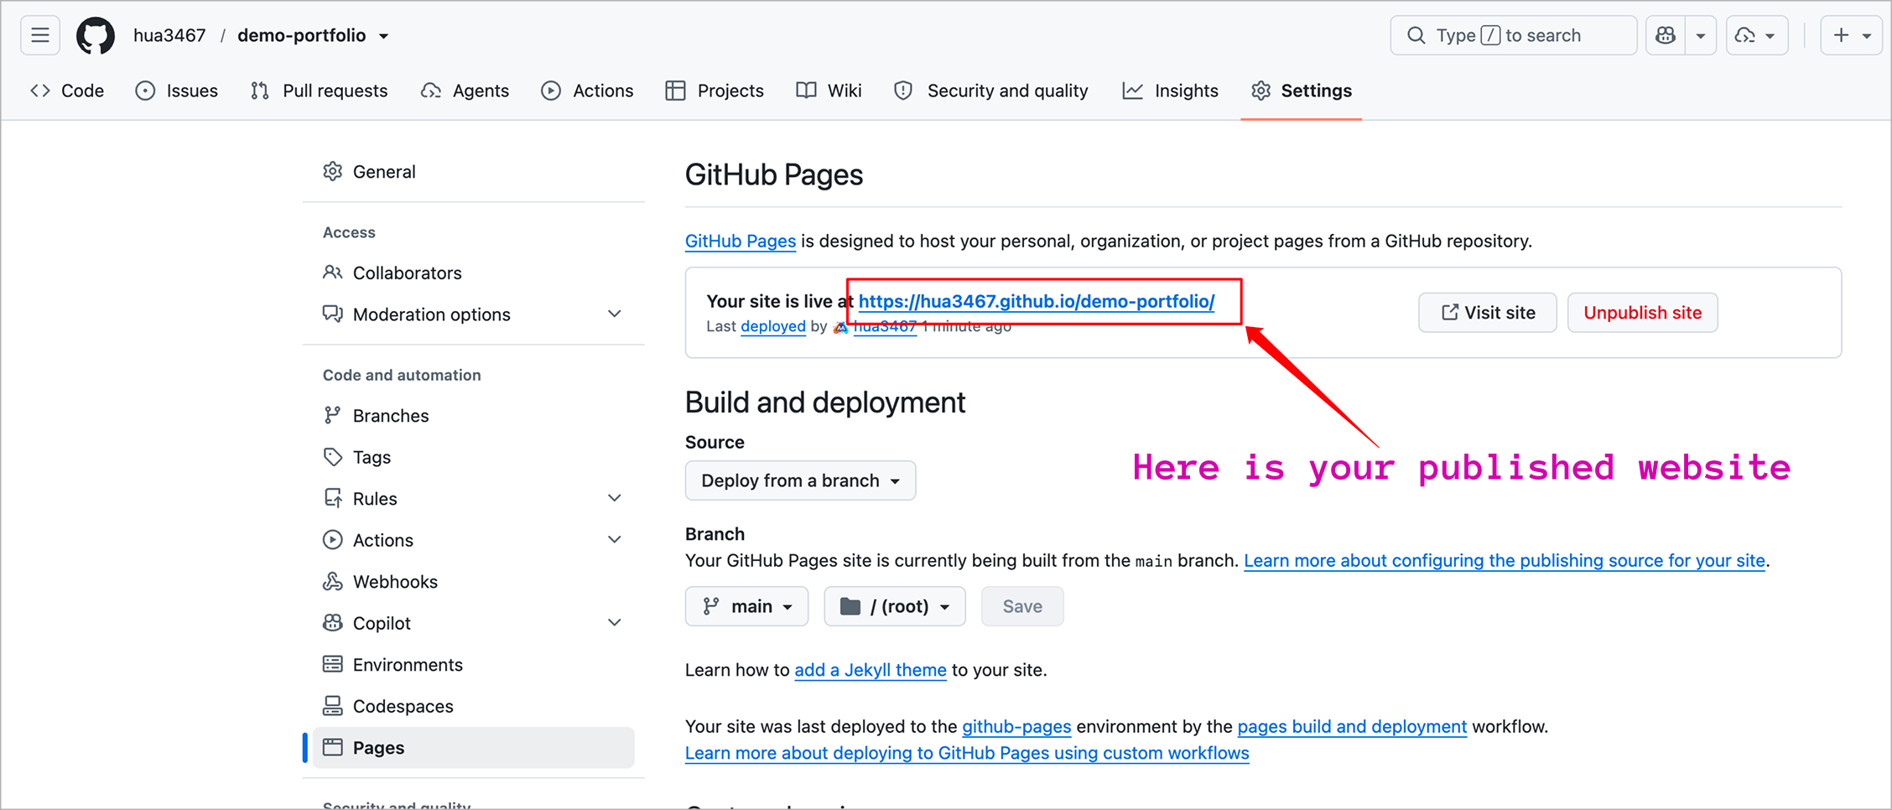The height and width of the screenshot is (810, 1892).
Task: Open hua3467 user link in last deployed line
Action: point(885,326)
